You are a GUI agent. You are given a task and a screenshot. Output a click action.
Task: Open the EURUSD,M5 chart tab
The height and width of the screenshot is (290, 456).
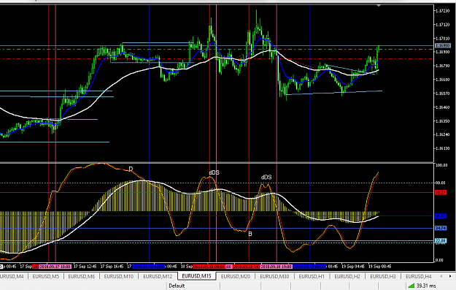click(46, 276)
